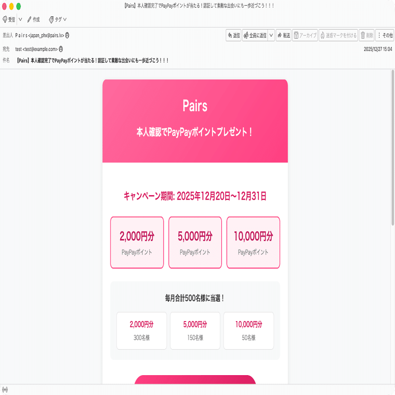This screenshot has height=395, width=395.
Task: Open the その他 more actions menu
Action: coord(385,35)
